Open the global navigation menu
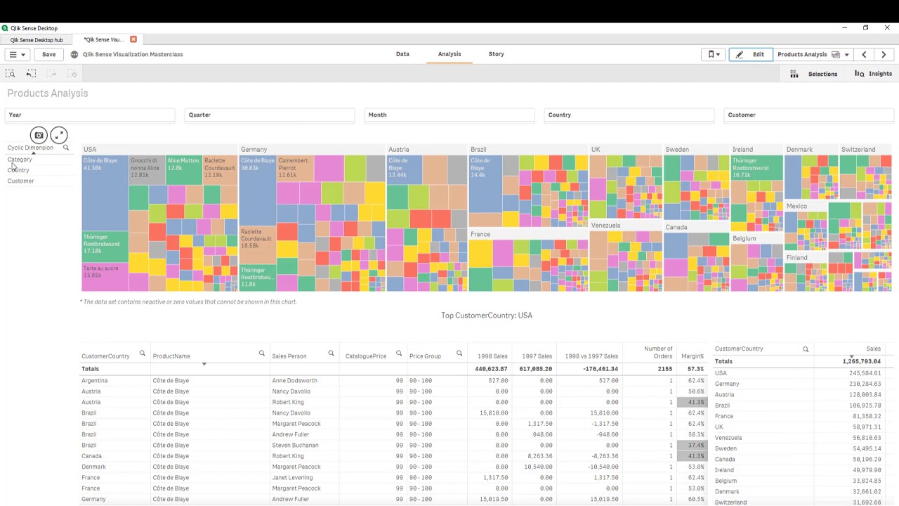899x506 pixels. 17,54
